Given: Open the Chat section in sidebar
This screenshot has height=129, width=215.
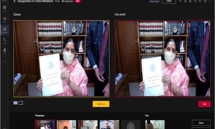Looking at the screenshot, I should click(x=4, y=8).
